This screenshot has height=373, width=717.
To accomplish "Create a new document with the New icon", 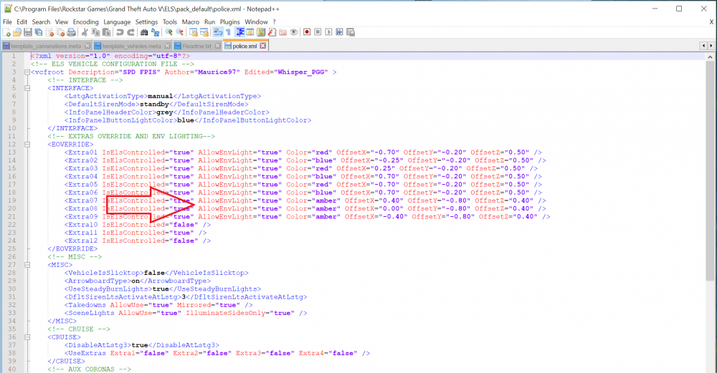I will [6, 32].
